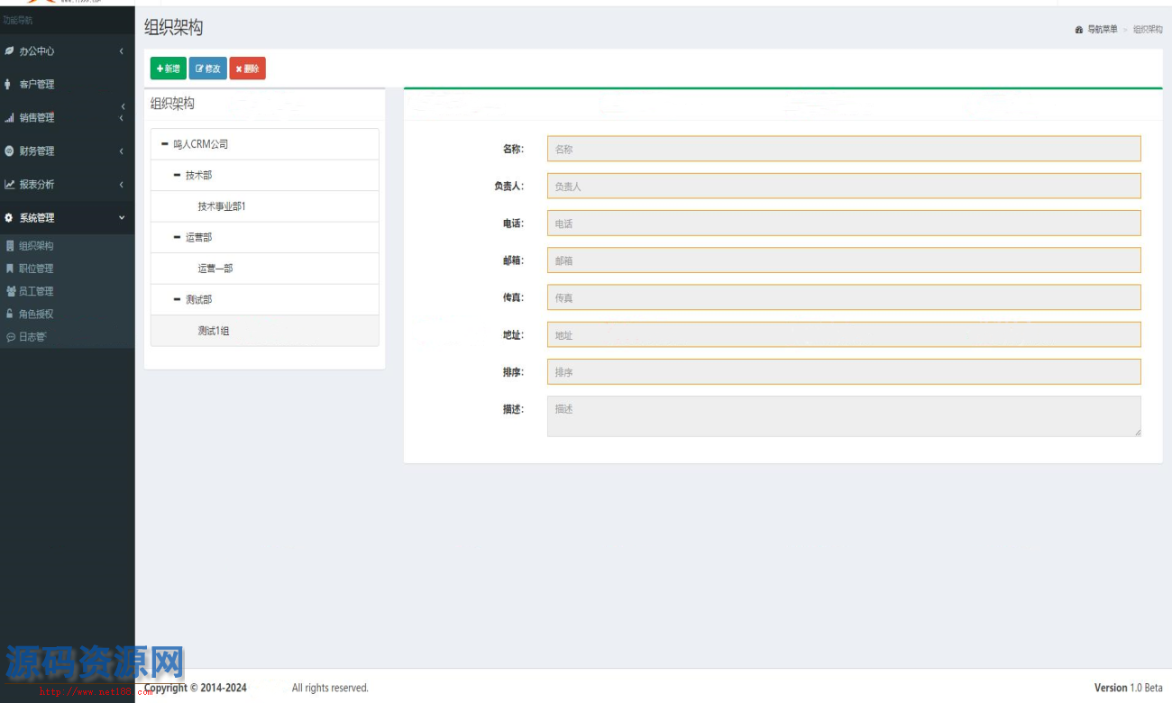The width and height of the screenshot is (1172, 703).
Task: Click the red 删除 button
Action: [247, 68]
